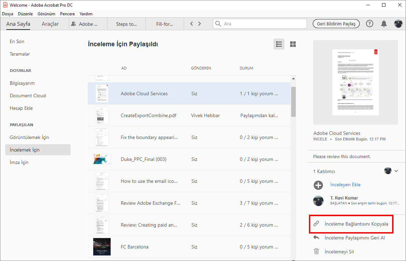Switch to grid thumbnail view
The height and width of the screenshot is (261, 406).
[x=293, y=44]
